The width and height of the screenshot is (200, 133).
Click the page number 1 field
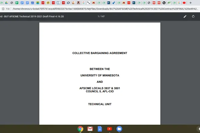[99, 16]
